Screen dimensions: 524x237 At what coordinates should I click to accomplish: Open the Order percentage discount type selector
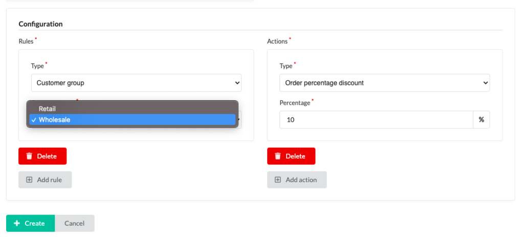[x=385, y=82]
